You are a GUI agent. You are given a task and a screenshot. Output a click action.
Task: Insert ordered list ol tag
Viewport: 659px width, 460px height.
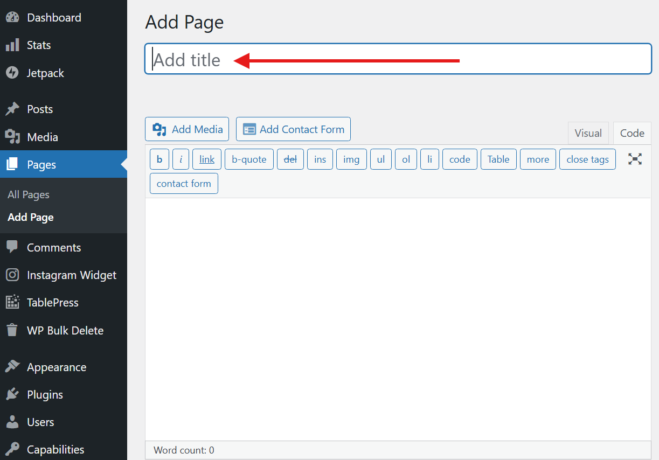406,159
